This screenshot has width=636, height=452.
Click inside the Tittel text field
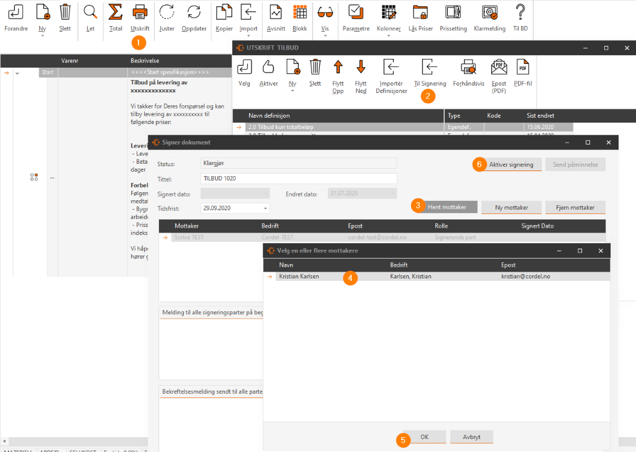coord(298,179)
